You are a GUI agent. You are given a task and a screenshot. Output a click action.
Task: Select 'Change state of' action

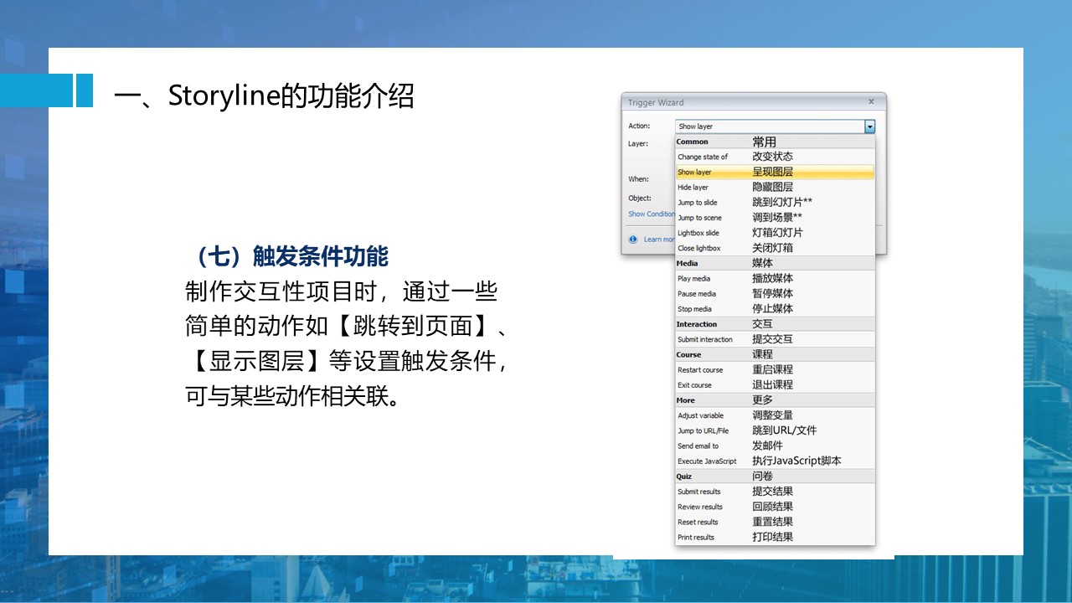point(703,157)
